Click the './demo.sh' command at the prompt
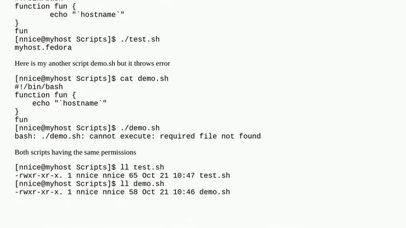This screenshot has height=228, width=406. (140, 128)
